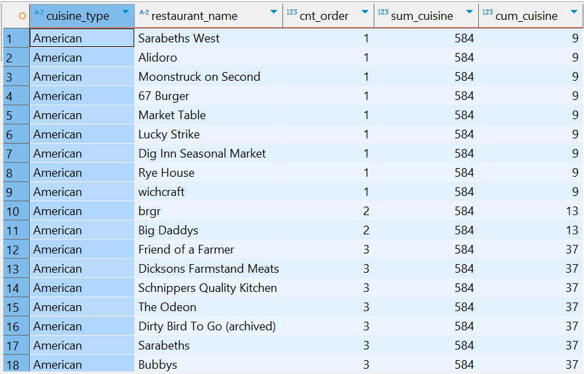Viewport: 584px width, 374px height.
Task: Click the Bubbys restaurant cell
Action: tap(208, 364)
